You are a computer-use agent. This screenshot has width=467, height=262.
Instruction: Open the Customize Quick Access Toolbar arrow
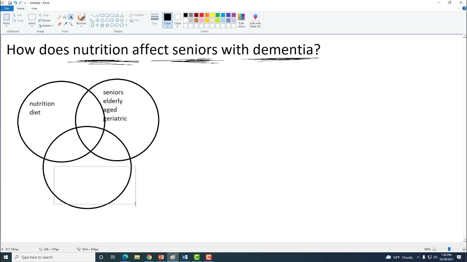coord(25,3)
